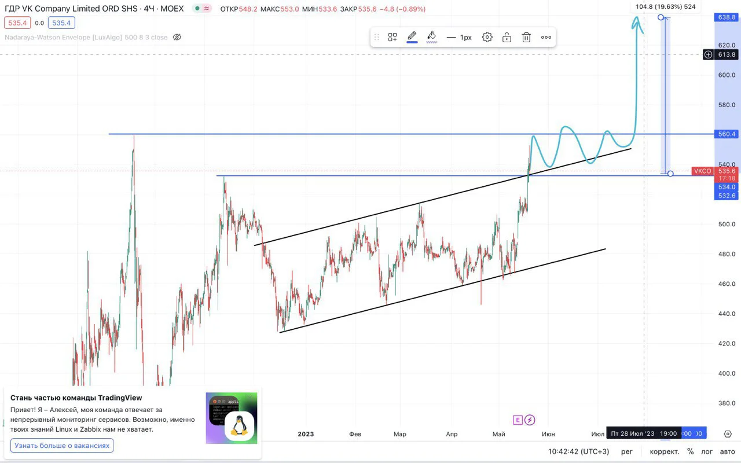Click the 2023 label on time axis

306,434
